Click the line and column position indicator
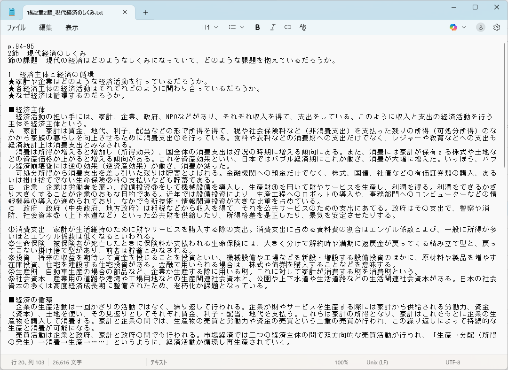508x370 pixels. pyautogui.click(x=27, y=362)
